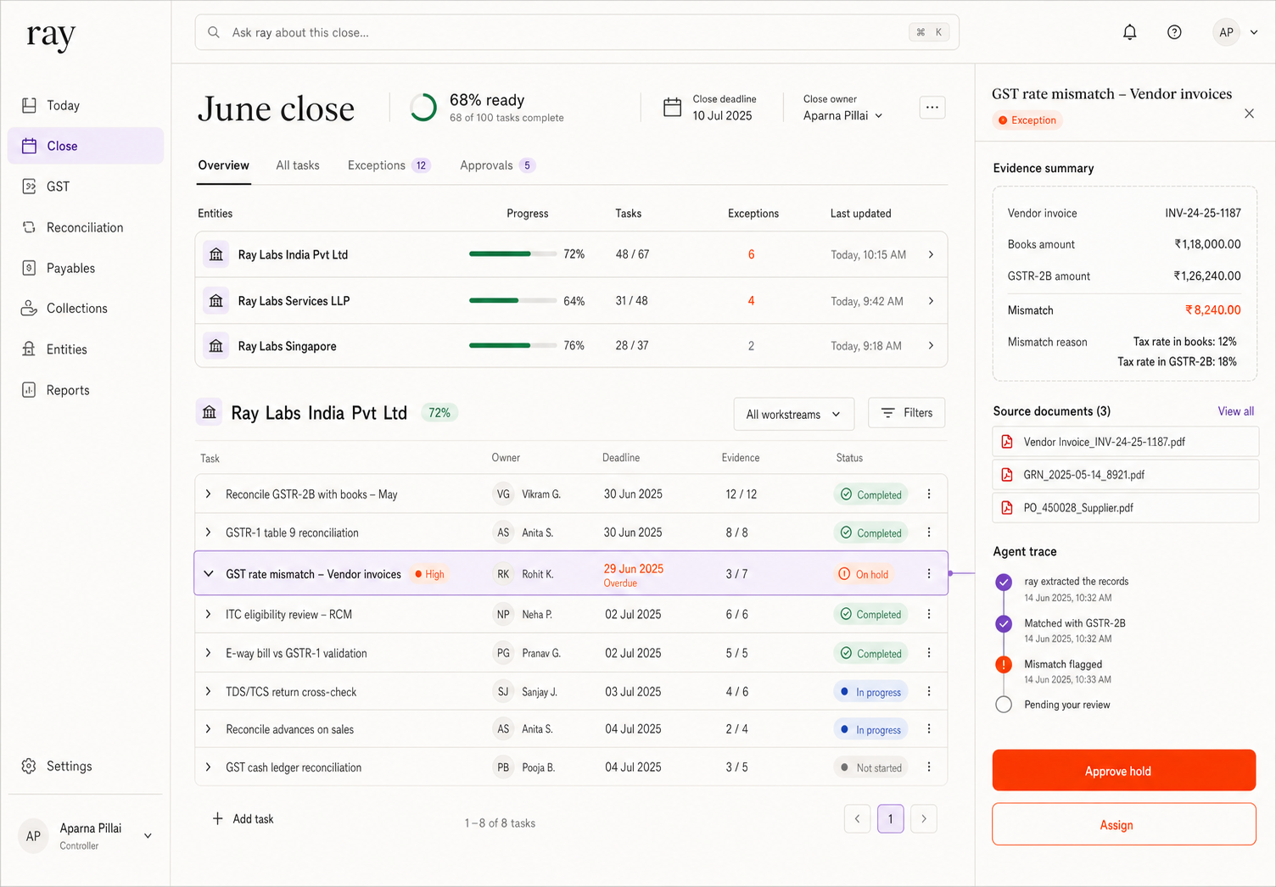Open row menu for GST cash ledger reconciliation
Screen dimensions: 1276x887
coord(929,767)
